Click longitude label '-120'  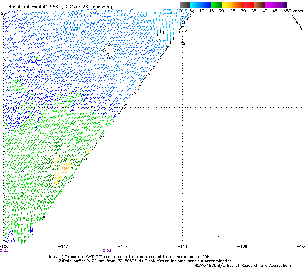tap(4, 247)
